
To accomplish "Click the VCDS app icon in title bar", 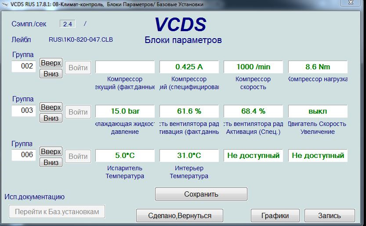I will (5, 4).
